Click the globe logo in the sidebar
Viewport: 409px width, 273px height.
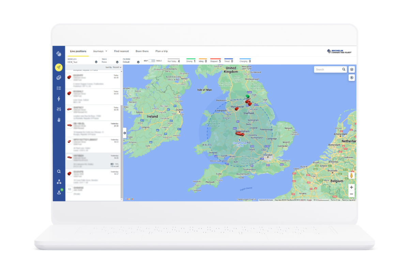click(59, 54)
